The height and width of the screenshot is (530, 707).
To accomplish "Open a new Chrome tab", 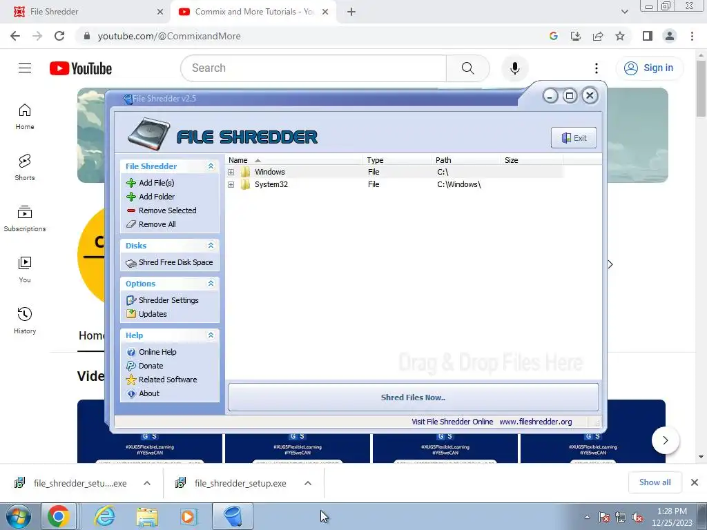I will (x=351, y=12).
